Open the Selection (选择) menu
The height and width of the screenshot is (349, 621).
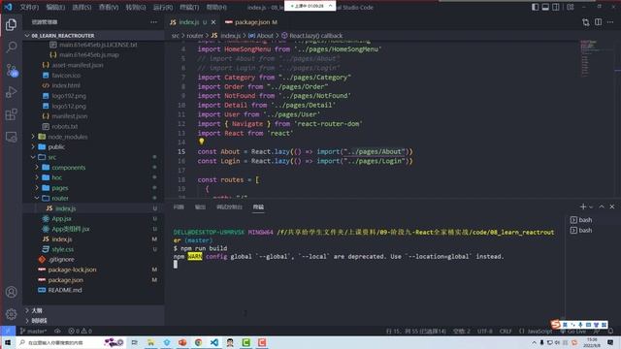click(x=82, y=7)
